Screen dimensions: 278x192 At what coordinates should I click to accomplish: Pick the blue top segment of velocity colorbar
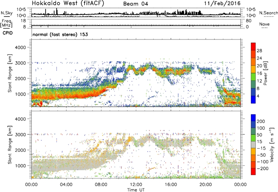(253, 118)
